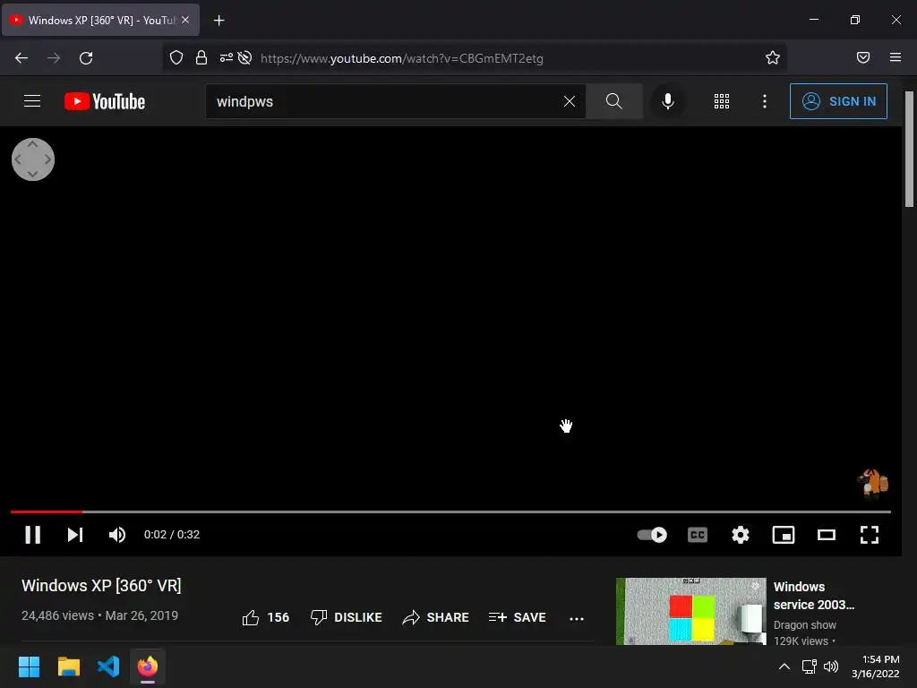Bookmark this page with the star

coord(773,57)
